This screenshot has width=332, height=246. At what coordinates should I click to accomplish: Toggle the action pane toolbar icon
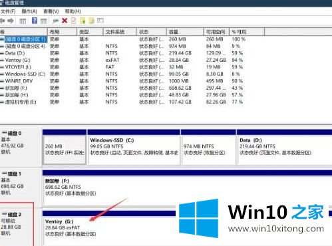click(x=43, y=21)
